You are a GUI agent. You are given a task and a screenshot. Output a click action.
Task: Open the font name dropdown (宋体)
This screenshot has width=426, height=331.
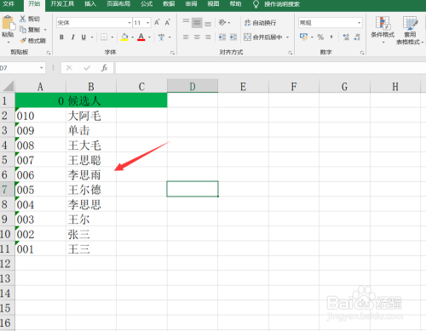130,23
